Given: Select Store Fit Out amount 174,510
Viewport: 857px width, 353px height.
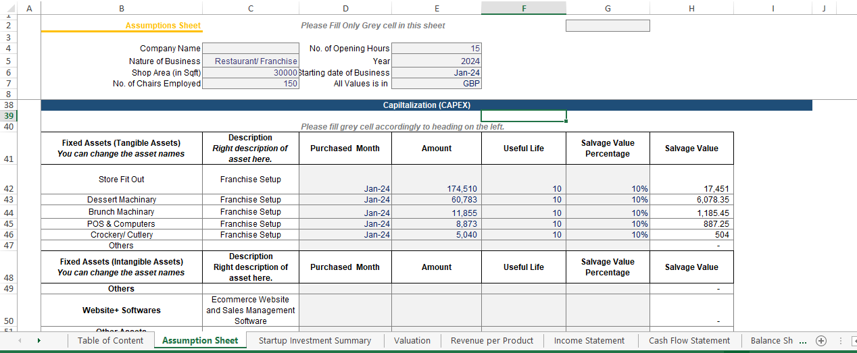Looking at the screenshot, I should click(x=437, y=180).
